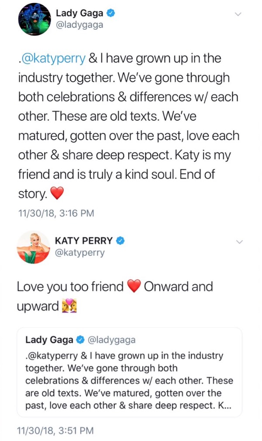
Task: Open the @katyperry mention link
Action: coord(53,59)
